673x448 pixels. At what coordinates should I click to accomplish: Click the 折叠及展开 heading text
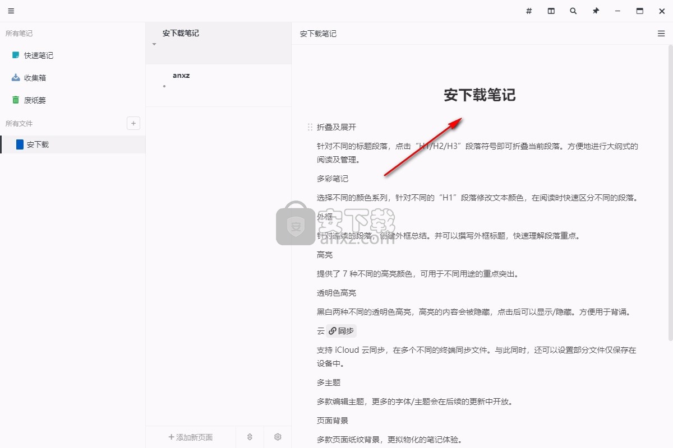[x=336, y=127]
